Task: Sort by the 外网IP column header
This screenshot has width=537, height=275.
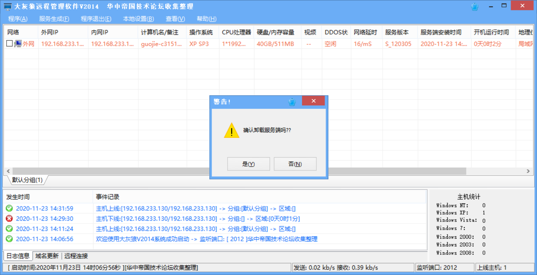Action: [x=63, y=33]
